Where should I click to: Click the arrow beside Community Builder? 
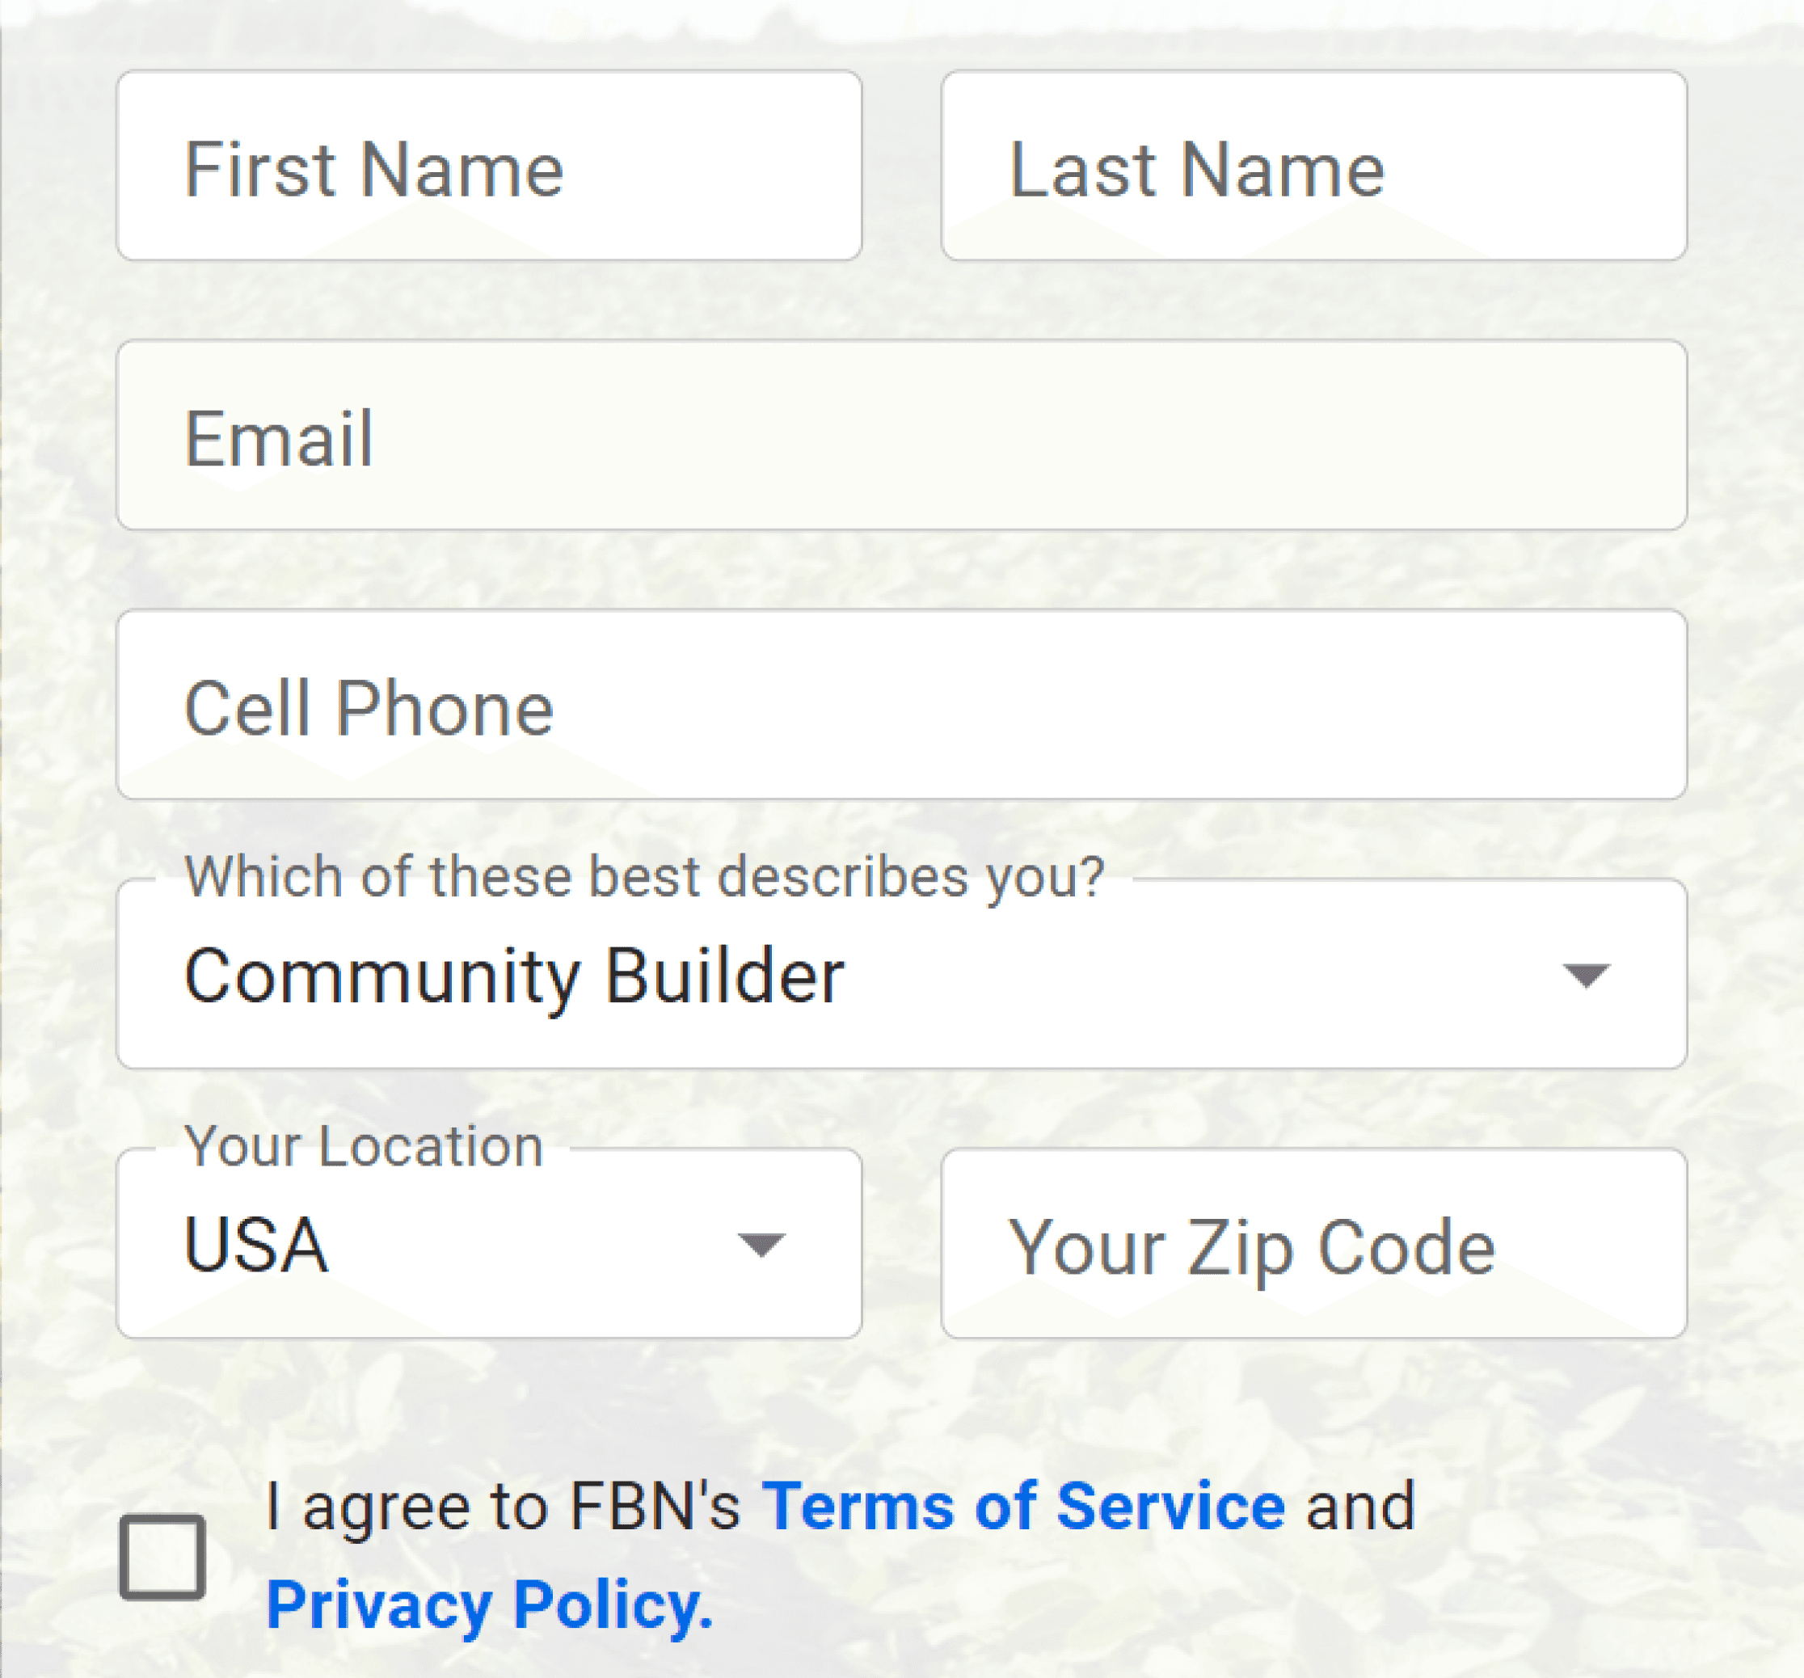[1585, 976]
